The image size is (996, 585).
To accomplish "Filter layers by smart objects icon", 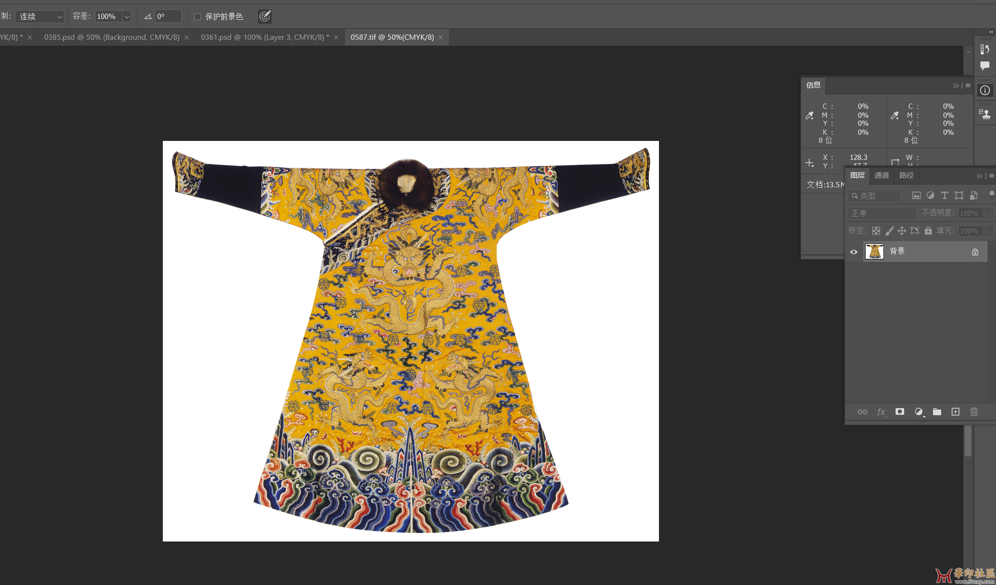I will 974,195.
